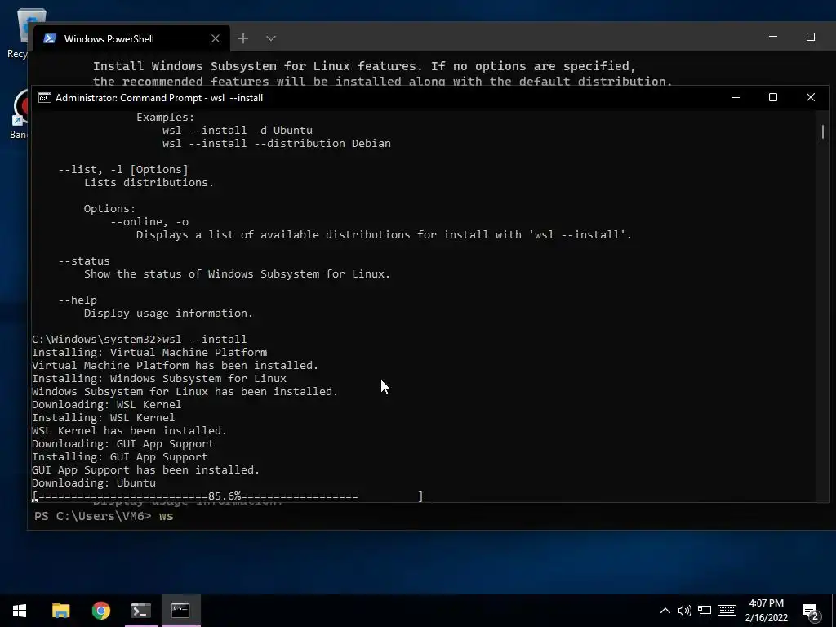
Task: Minimize the Administrator Command Prompt window
Action: coord(736,98)
